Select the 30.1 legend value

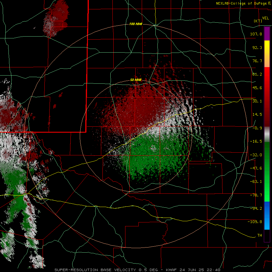pyautogui.click(x=257, y=101)
